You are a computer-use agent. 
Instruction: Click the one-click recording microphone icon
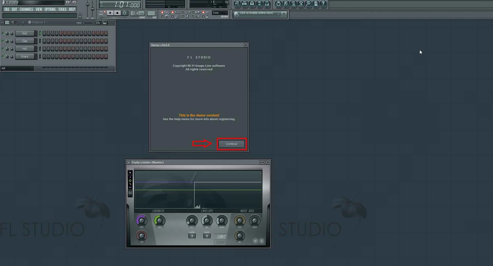pyautogui.click(x=308, y=4)
